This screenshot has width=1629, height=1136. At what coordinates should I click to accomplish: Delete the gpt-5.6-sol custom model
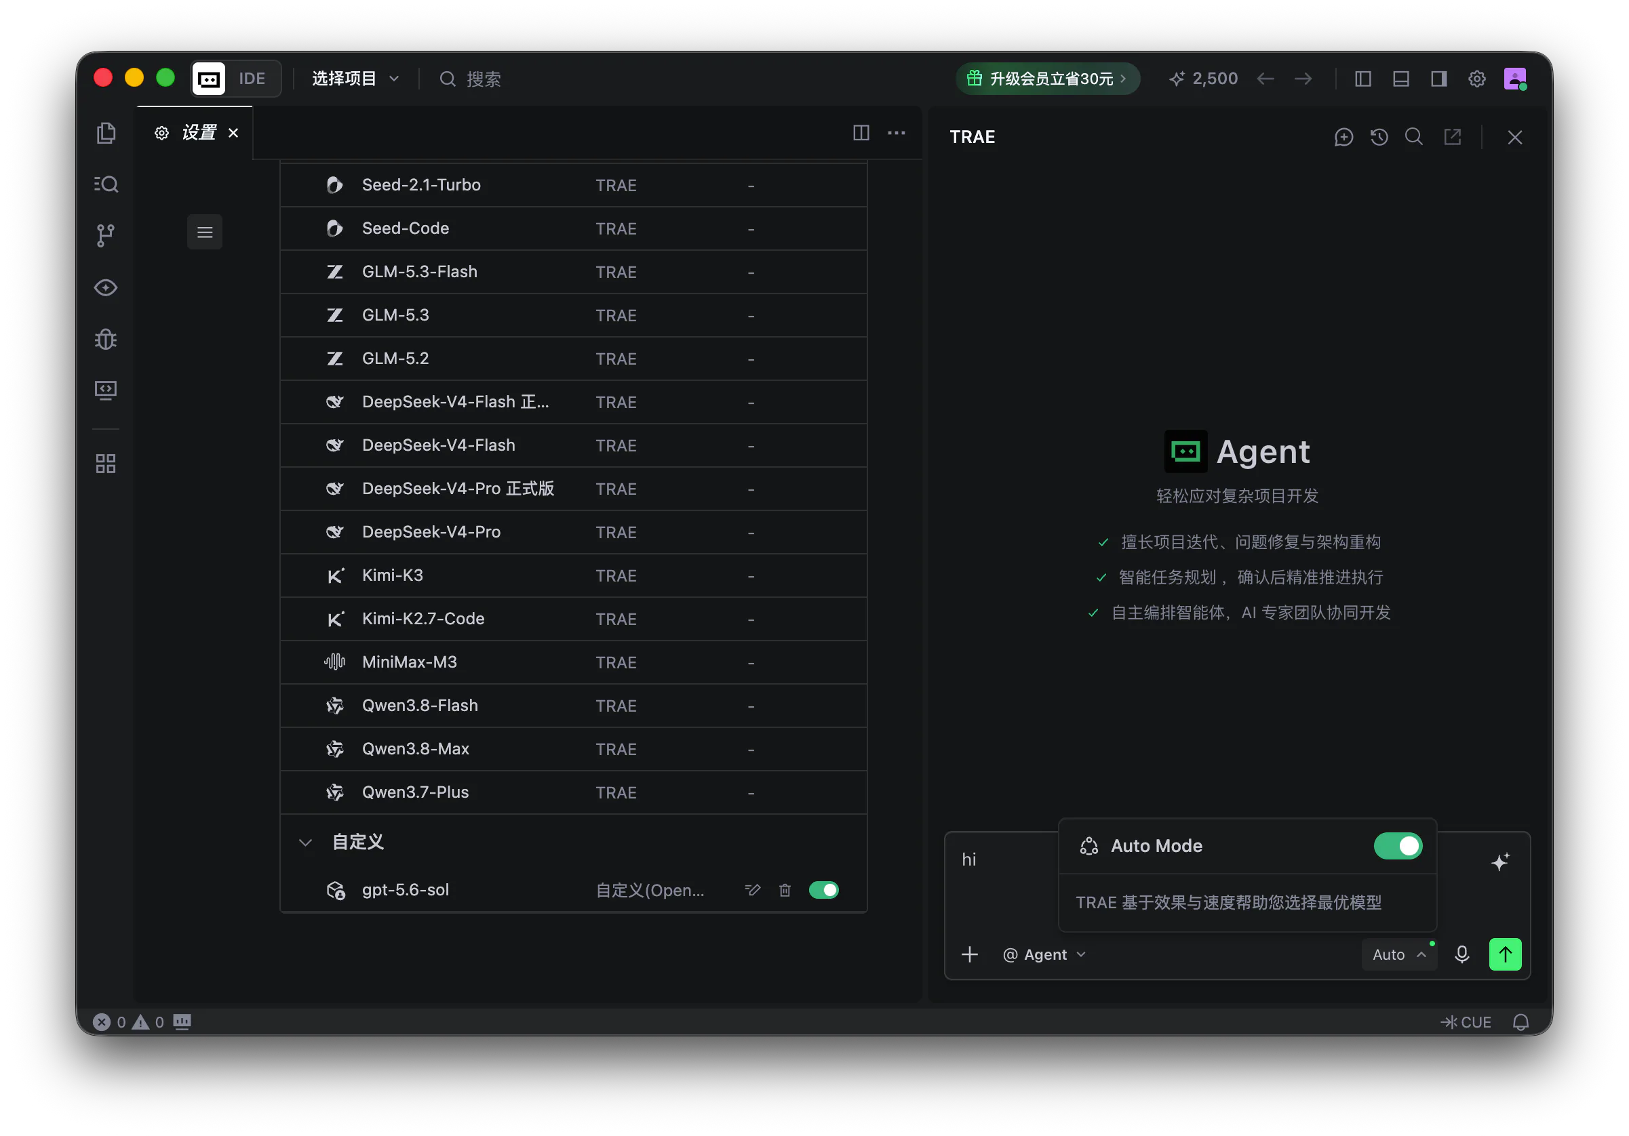[785, 890]
